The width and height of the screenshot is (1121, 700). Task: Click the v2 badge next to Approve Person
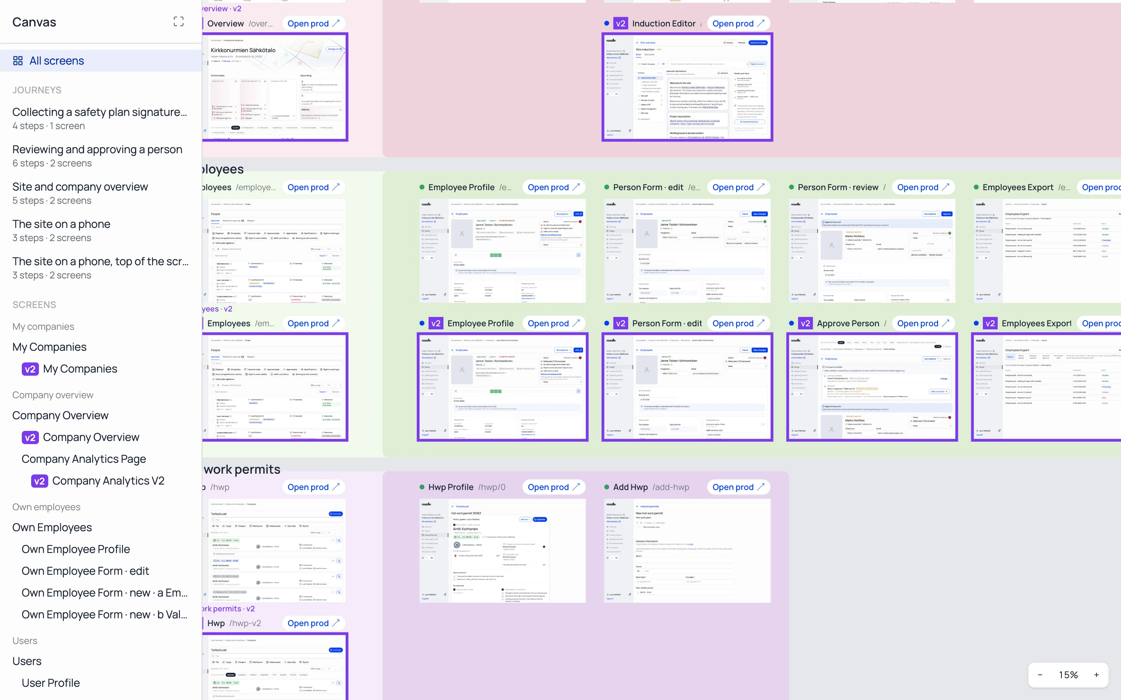click(805, 323)
